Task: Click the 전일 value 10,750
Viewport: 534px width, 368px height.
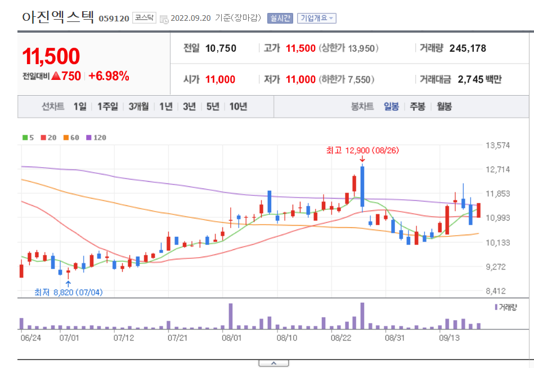Action: (x=221, y=48)
